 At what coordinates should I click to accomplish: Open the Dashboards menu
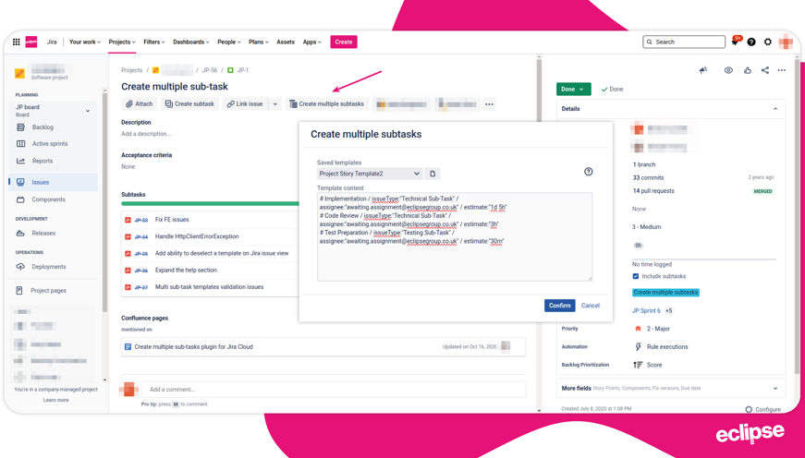191,42
